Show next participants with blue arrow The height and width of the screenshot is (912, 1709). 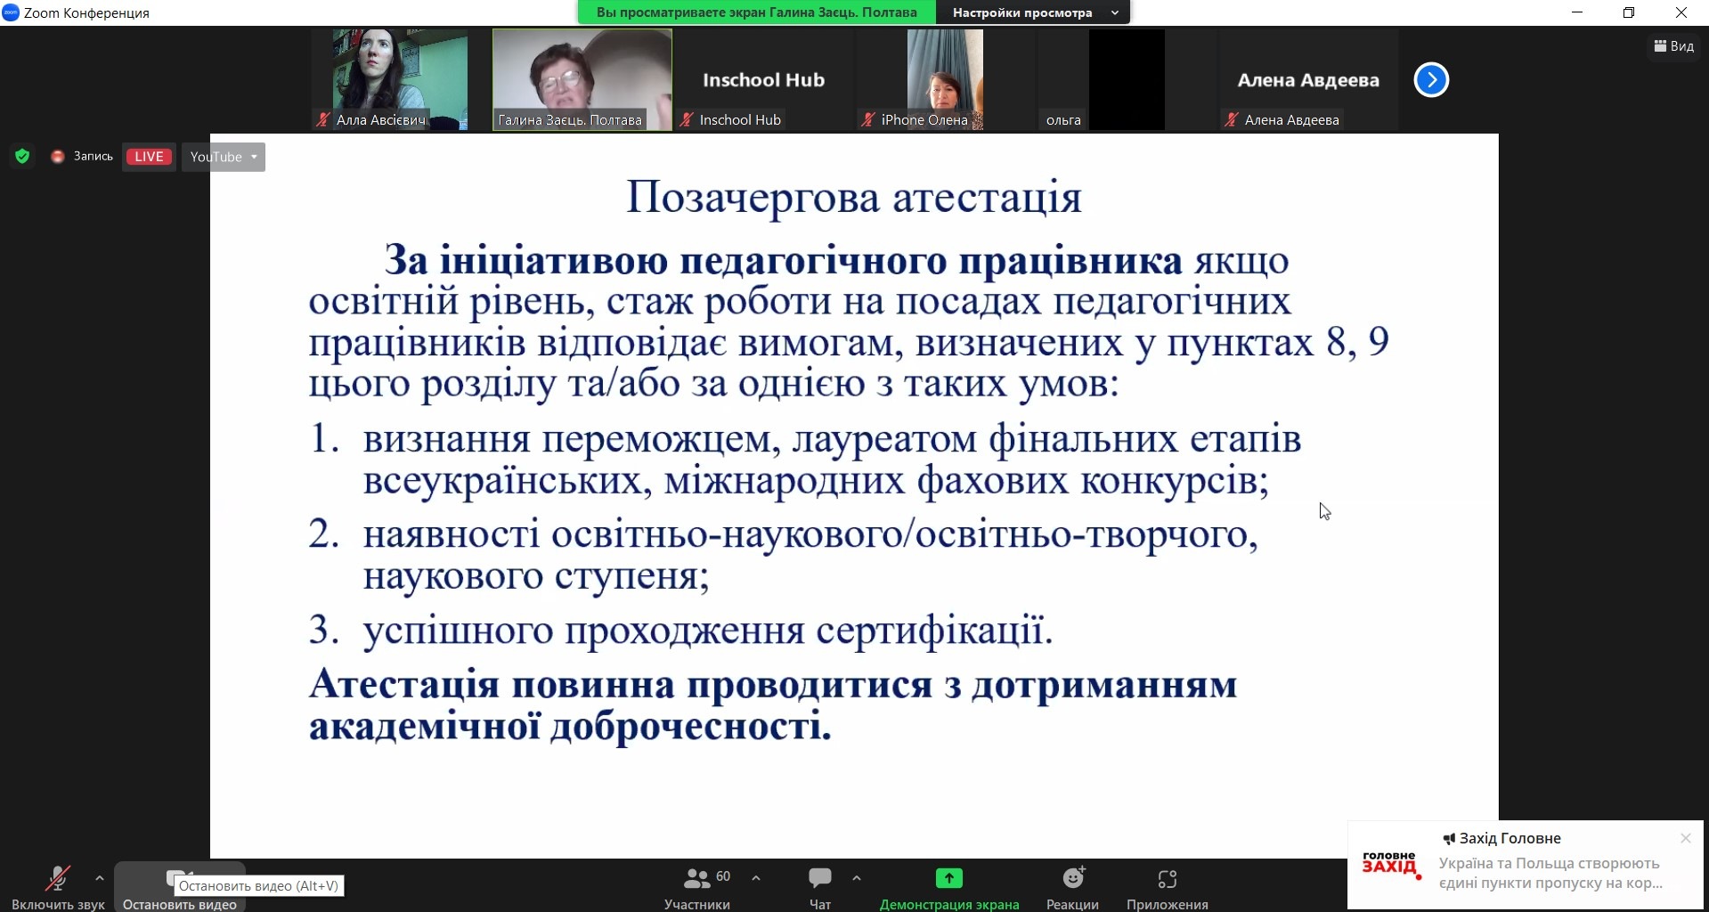coord(1431,80)
